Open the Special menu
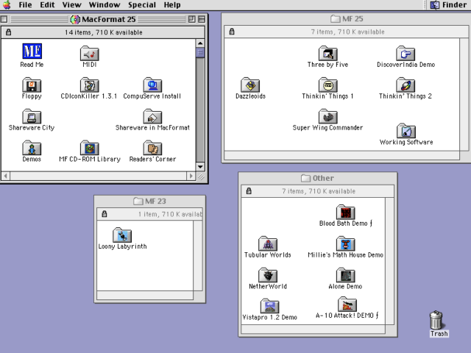This screenshot has width=471, height=353. point(142,5)
